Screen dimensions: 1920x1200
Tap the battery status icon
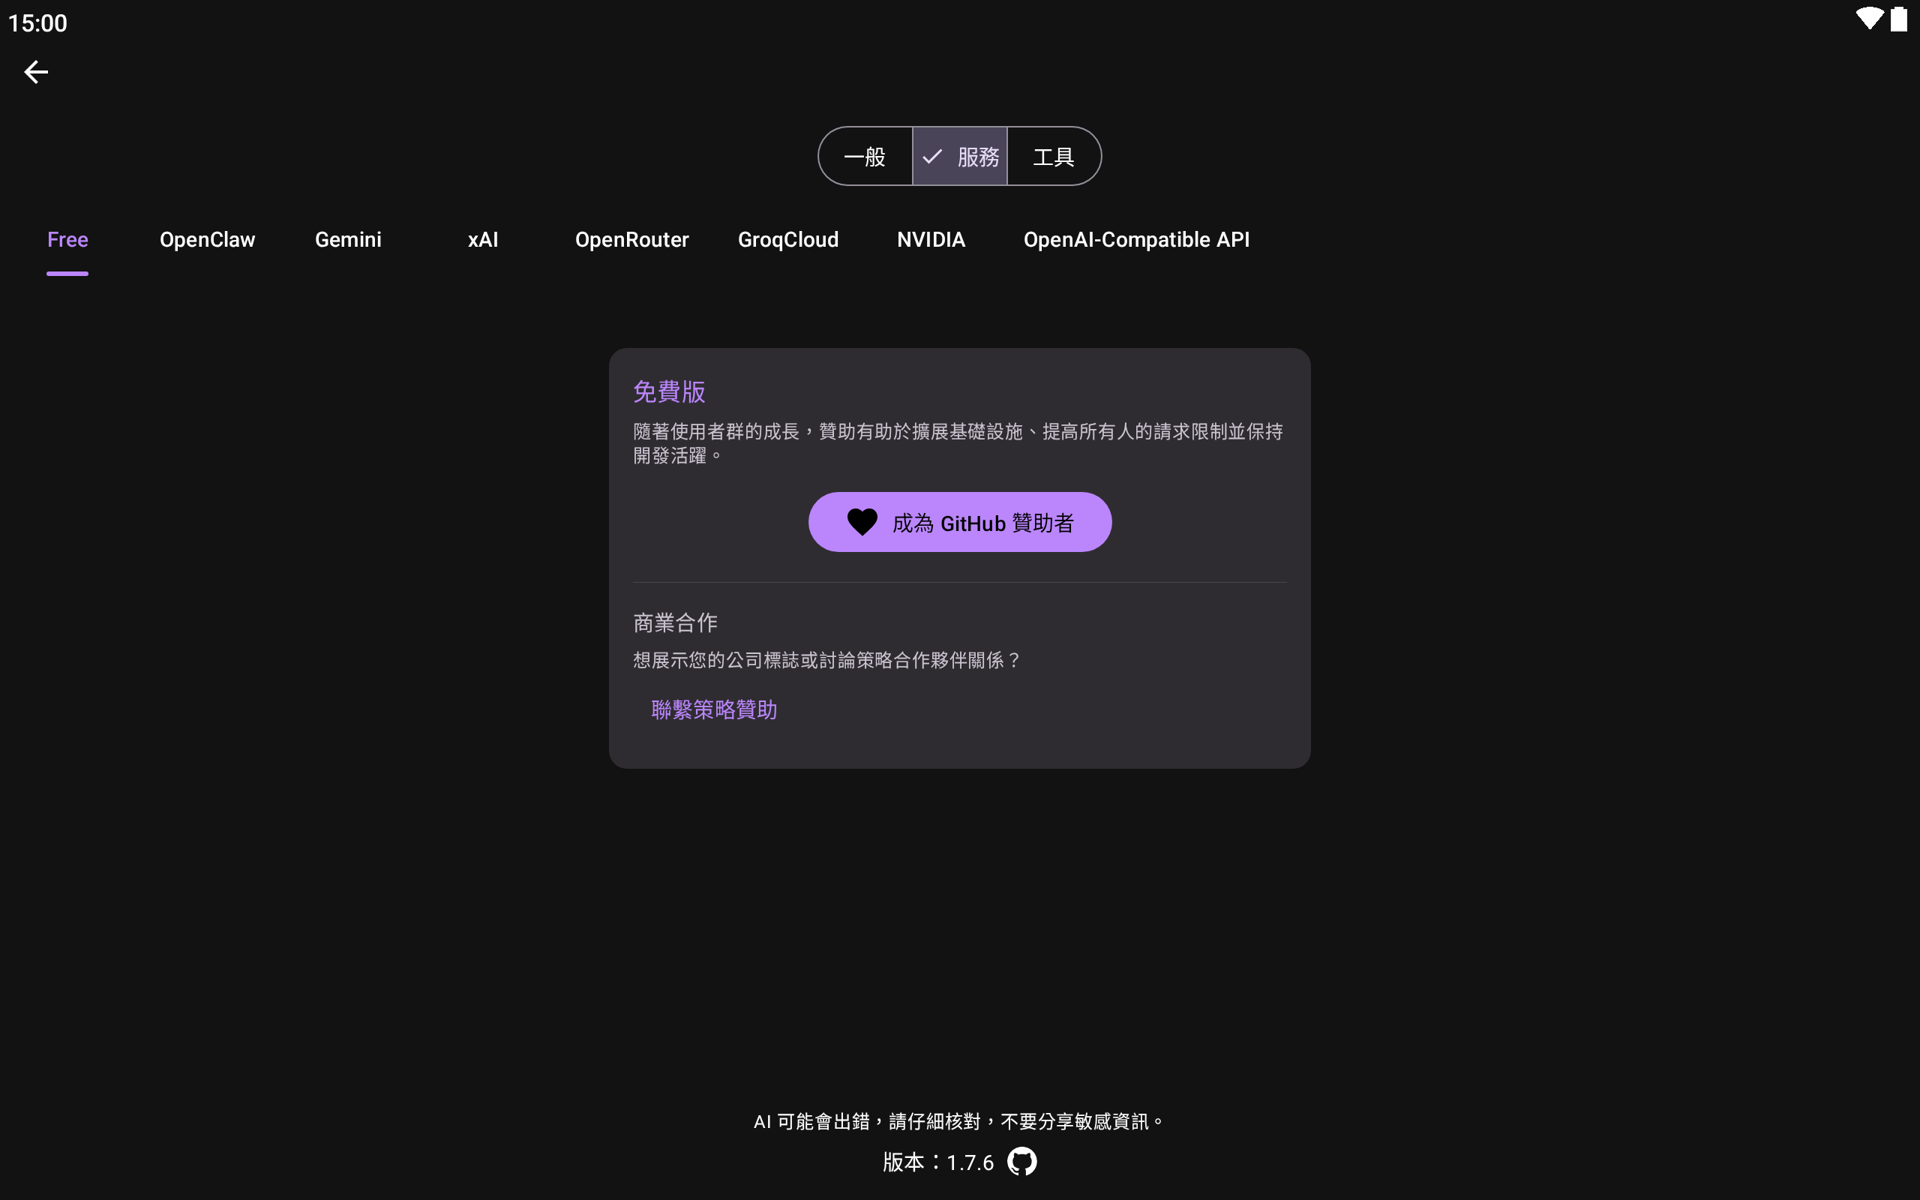pos(1898,19)
